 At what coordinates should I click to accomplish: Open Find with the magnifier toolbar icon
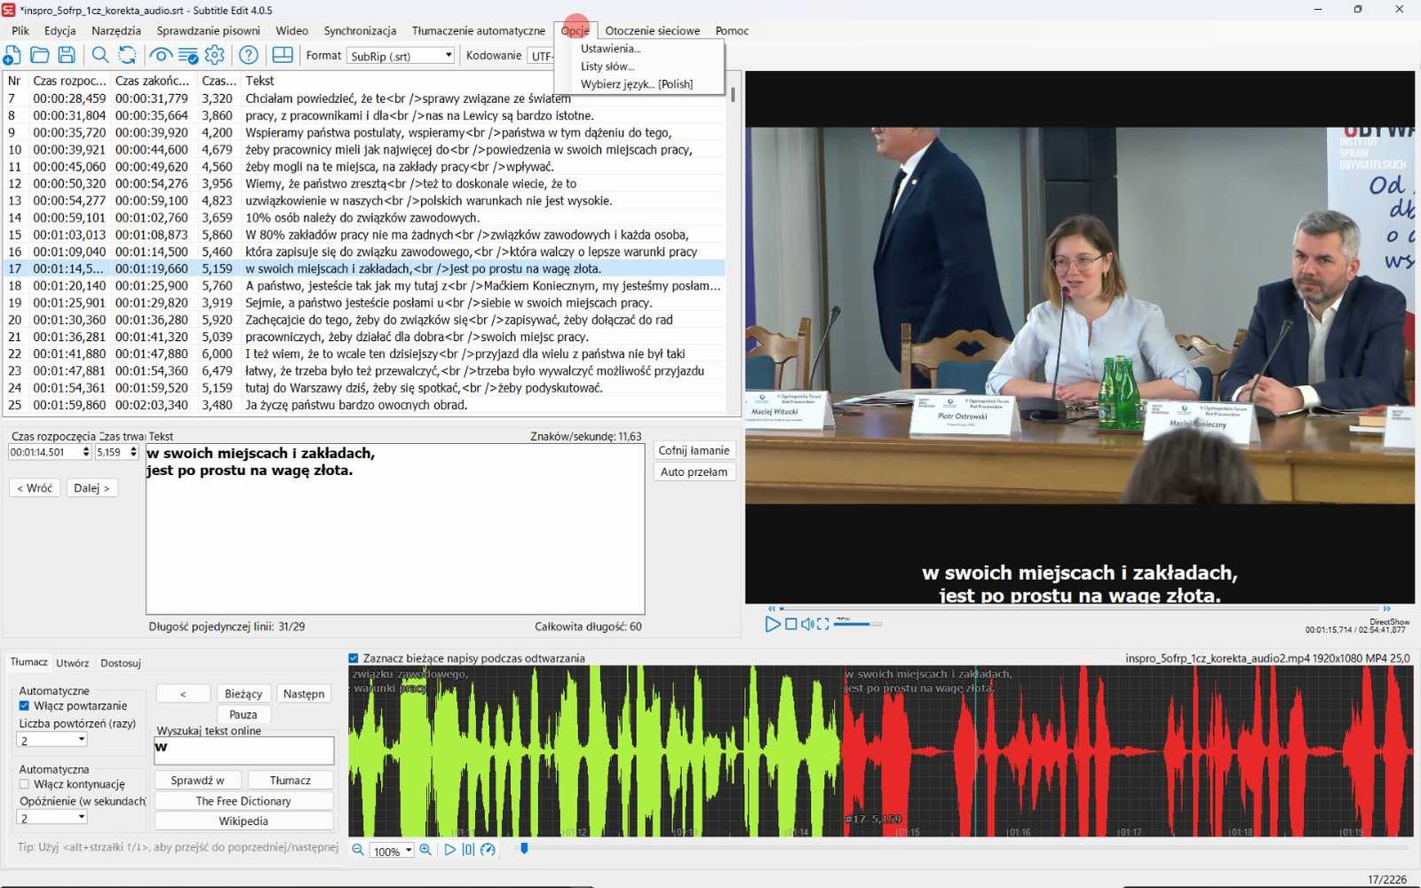100,55
